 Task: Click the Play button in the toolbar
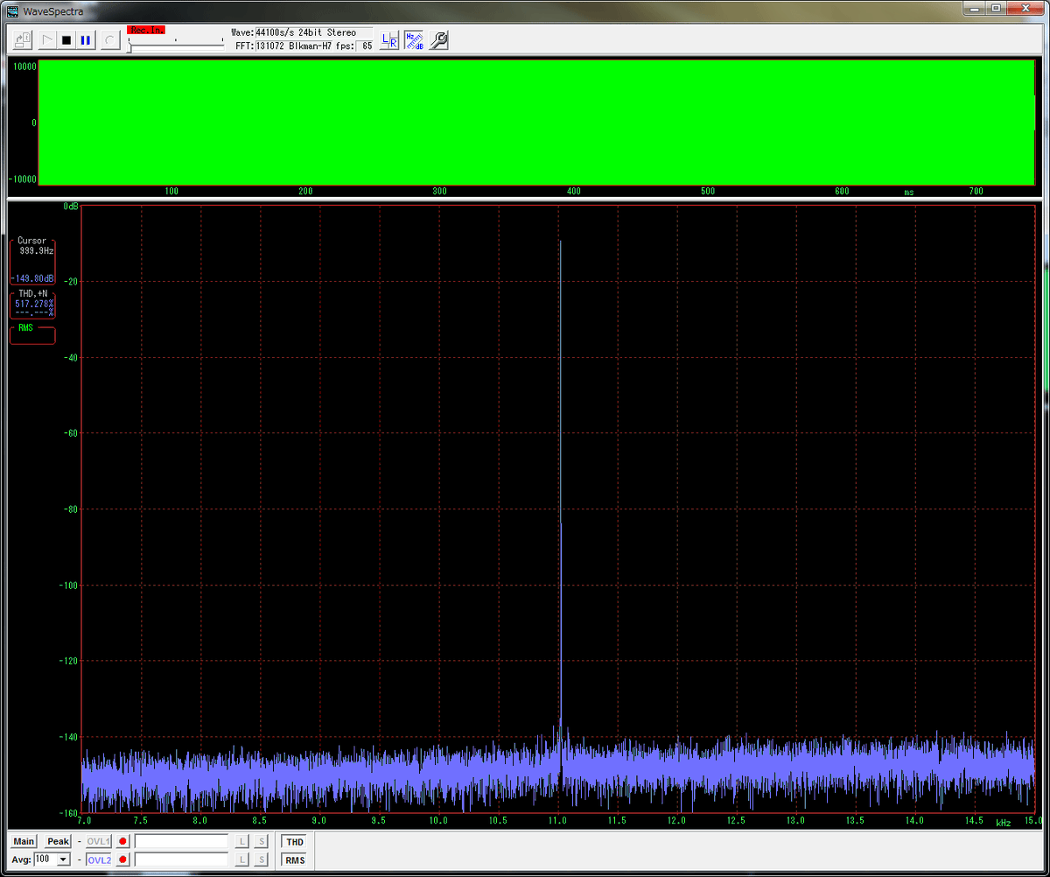pyautogui.click(x=47, y=40)
